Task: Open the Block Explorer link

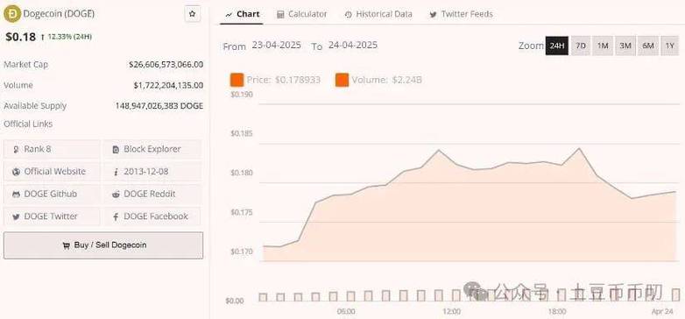Action: coord(152,149)
